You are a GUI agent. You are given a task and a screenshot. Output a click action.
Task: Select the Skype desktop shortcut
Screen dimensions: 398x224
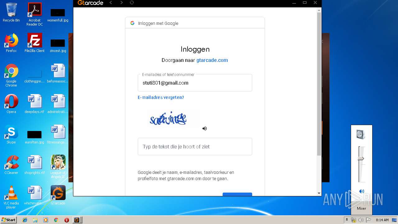click(11, 134)
